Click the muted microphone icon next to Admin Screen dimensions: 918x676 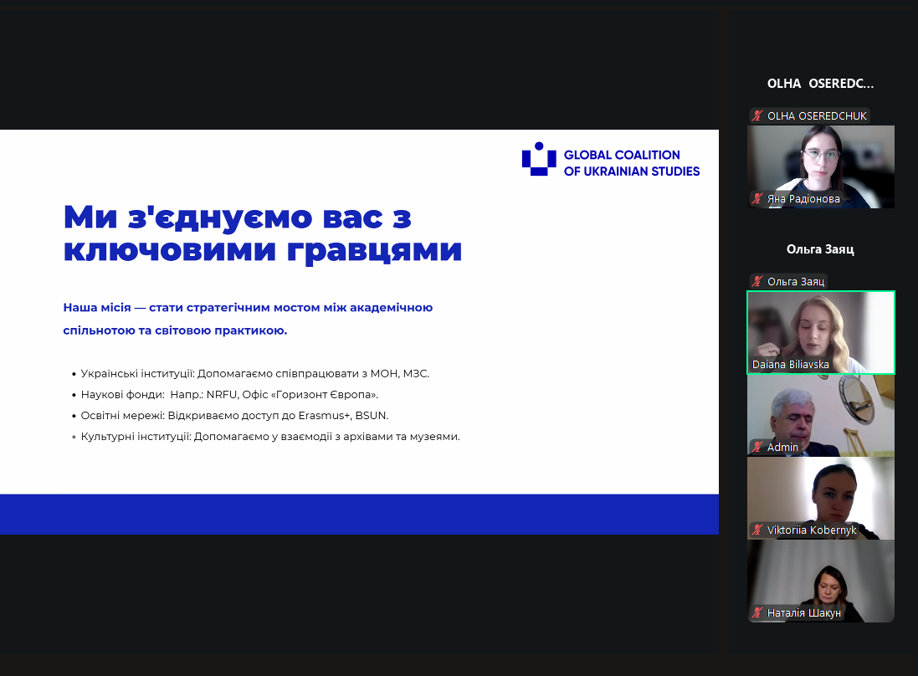click(x=756, y=448)
